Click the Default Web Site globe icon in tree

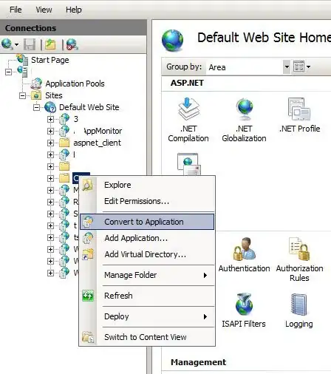[x=50, y=107]
